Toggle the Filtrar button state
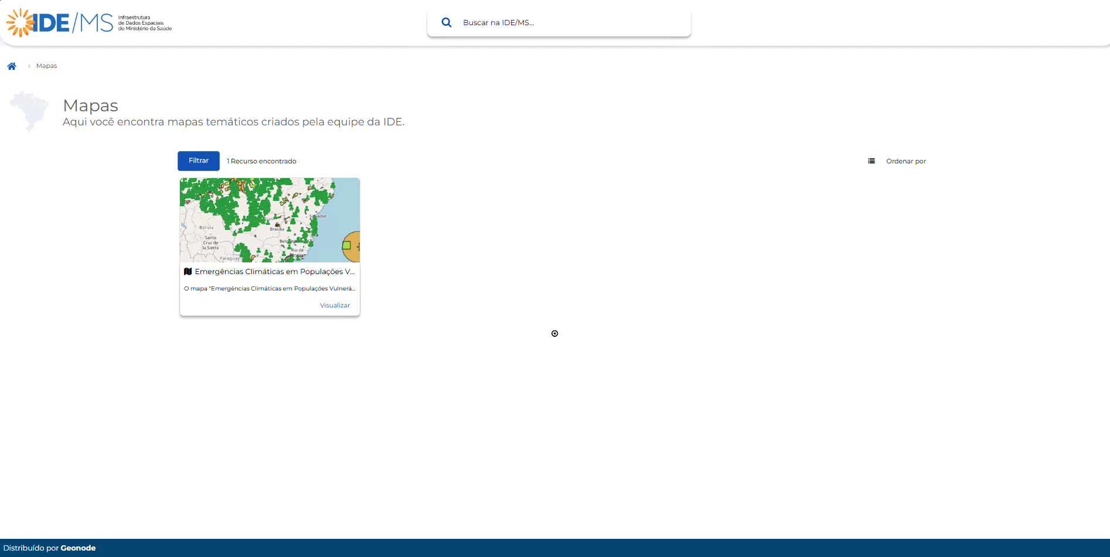The height and width of the screenshot is (557, 1110). pyautogui.click(x=198, y=160)
